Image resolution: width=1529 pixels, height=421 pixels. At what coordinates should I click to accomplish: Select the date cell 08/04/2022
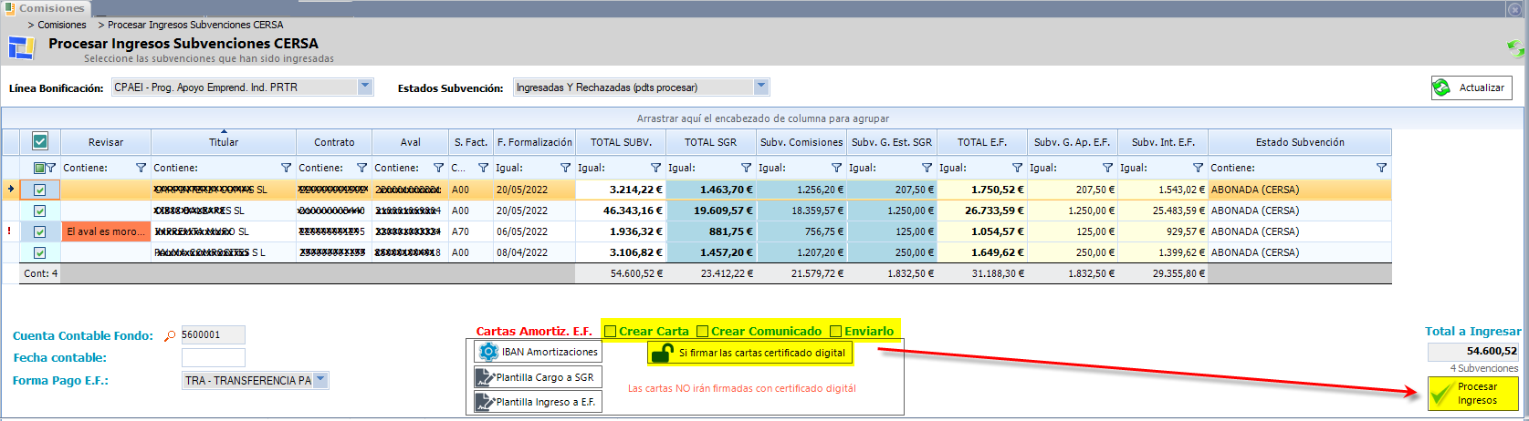click(534, 252)
